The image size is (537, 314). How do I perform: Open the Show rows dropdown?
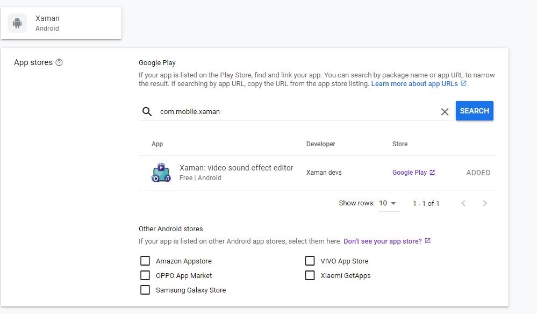388,203
